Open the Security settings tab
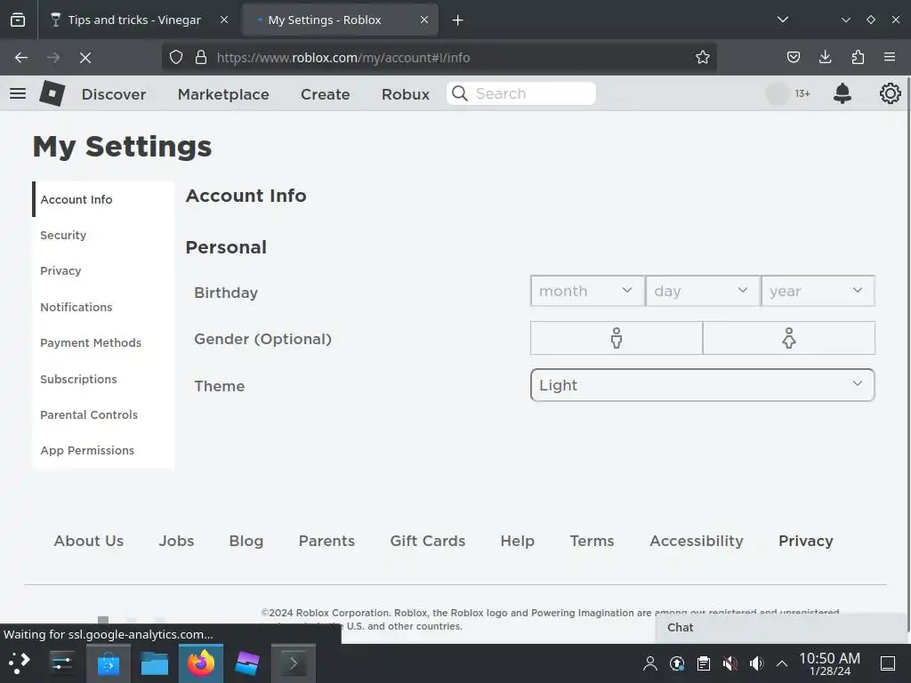Screen dimensions: 911x683 pyautogui.click(x=103, y=235)
